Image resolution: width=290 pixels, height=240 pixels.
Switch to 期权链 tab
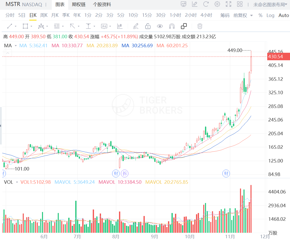(x=78, y=4)
